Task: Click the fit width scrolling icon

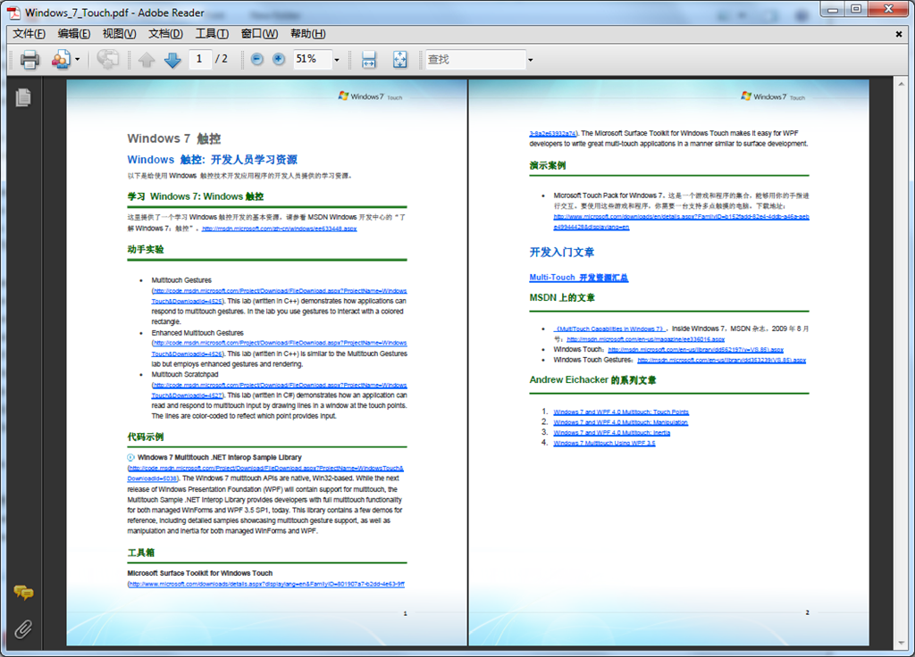Action: 368,60
